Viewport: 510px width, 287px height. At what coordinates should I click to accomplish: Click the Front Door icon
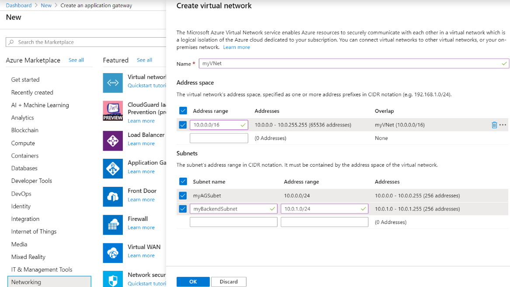[x=113, y=196]
